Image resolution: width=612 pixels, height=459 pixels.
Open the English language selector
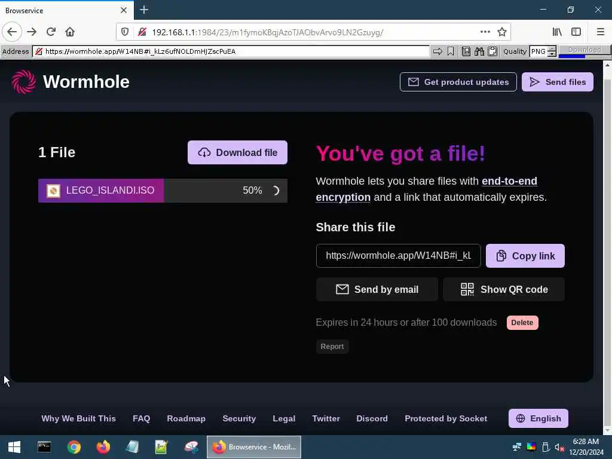538,418
